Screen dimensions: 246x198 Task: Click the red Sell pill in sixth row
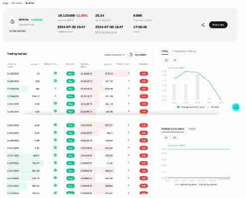tap(144, 111)
